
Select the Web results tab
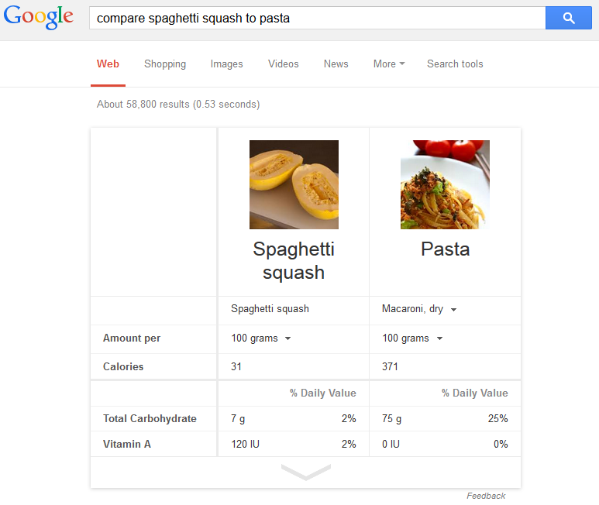pos(108,64)
